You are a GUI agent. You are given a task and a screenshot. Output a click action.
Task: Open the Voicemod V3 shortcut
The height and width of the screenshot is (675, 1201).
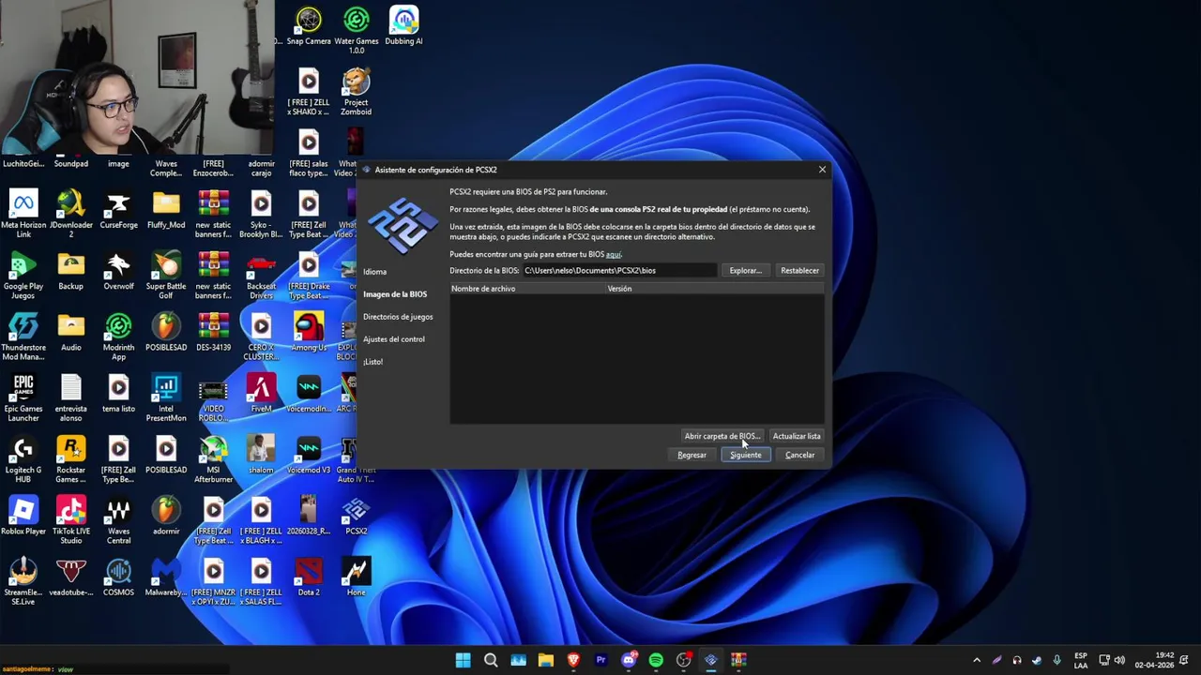point(309,455)
